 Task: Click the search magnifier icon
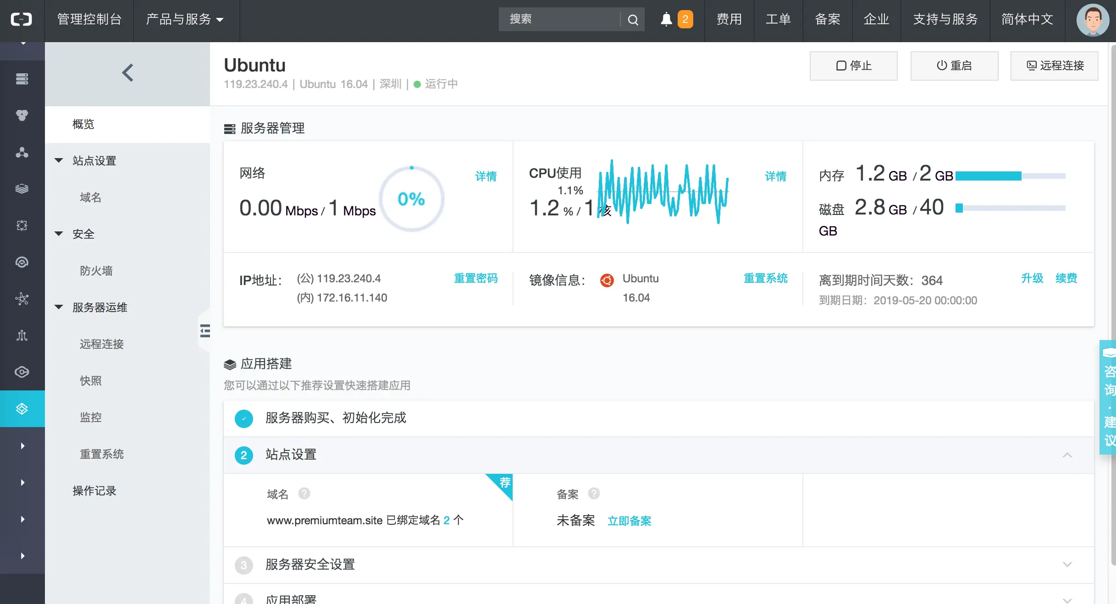[633, 20]
